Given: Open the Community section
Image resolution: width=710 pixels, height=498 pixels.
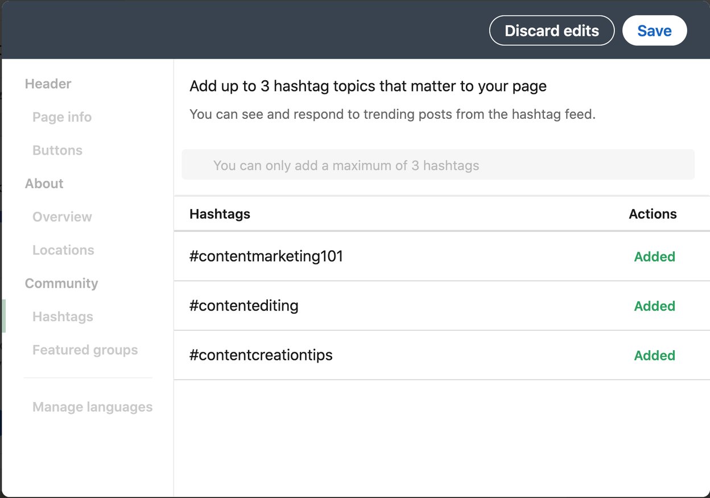Looking at the screenshot, I should (x=61, y=283).
